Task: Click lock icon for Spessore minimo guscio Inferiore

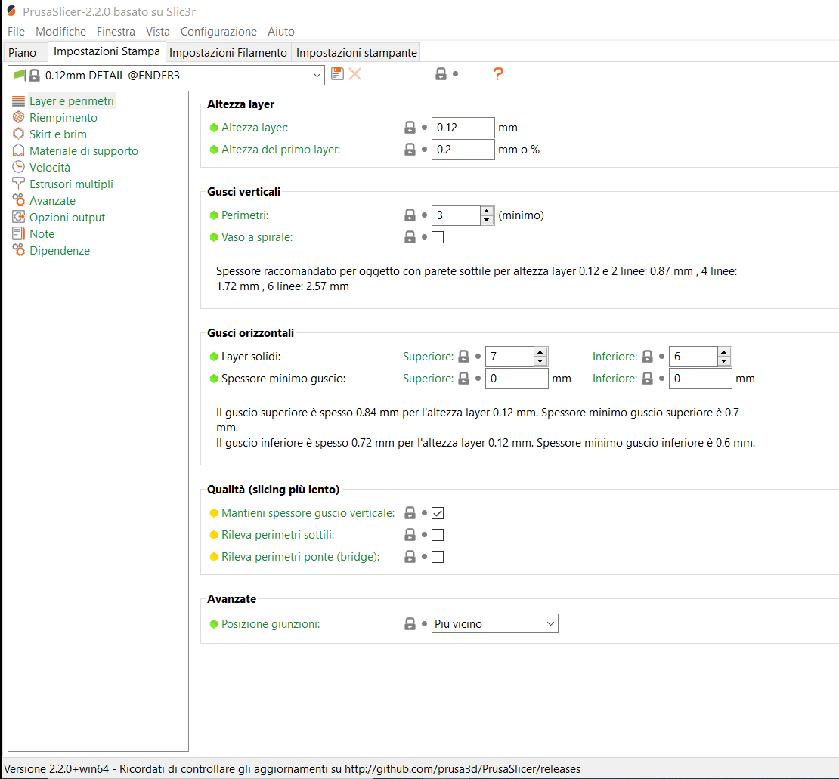Action: coord(648,379)
